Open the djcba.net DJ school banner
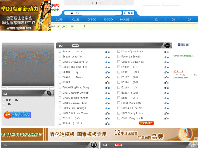 [26, 15]
